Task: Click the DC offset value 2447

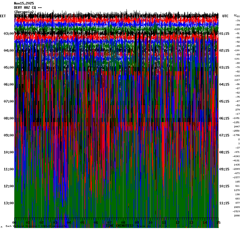Action: pyautogui.click(x=237, y=127)
